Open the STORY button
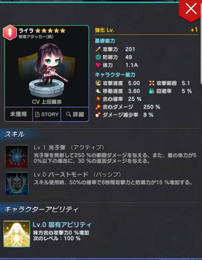This screenshot has width=202, height=260. (x=47, y=114)
